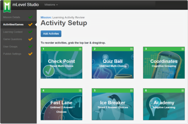Click the Mission label link
Image resolution: width=188 pixels, height=124 pixels.
click(46, 17)
